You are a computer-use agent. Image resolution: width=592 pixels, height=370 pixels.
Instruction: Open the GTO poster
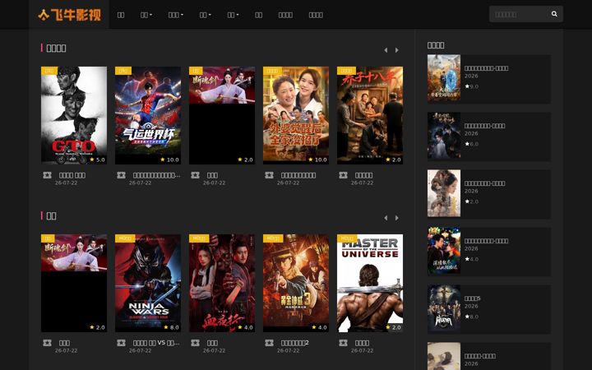(x=74, y=115)
